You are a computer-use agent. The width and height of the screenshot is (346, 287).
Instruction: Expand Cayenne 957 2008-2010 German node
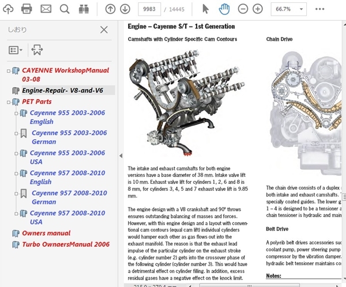tap(16, 194)
